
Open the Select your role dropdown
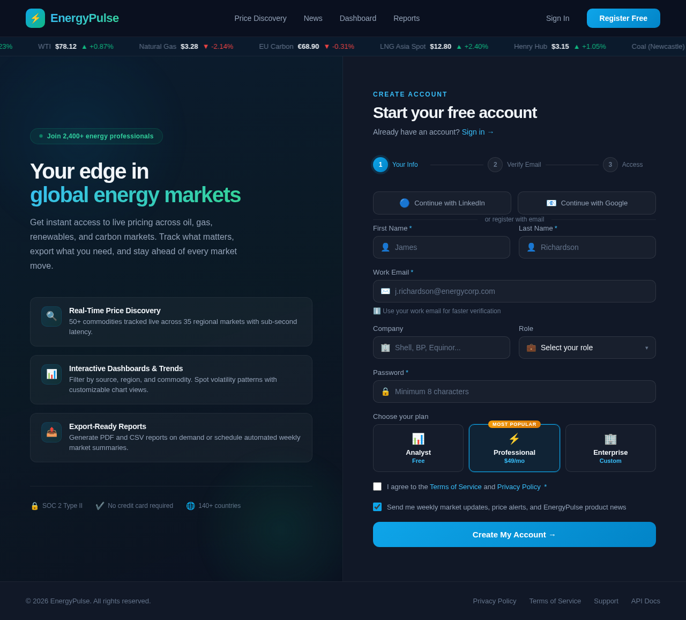[x=587, y=348]
